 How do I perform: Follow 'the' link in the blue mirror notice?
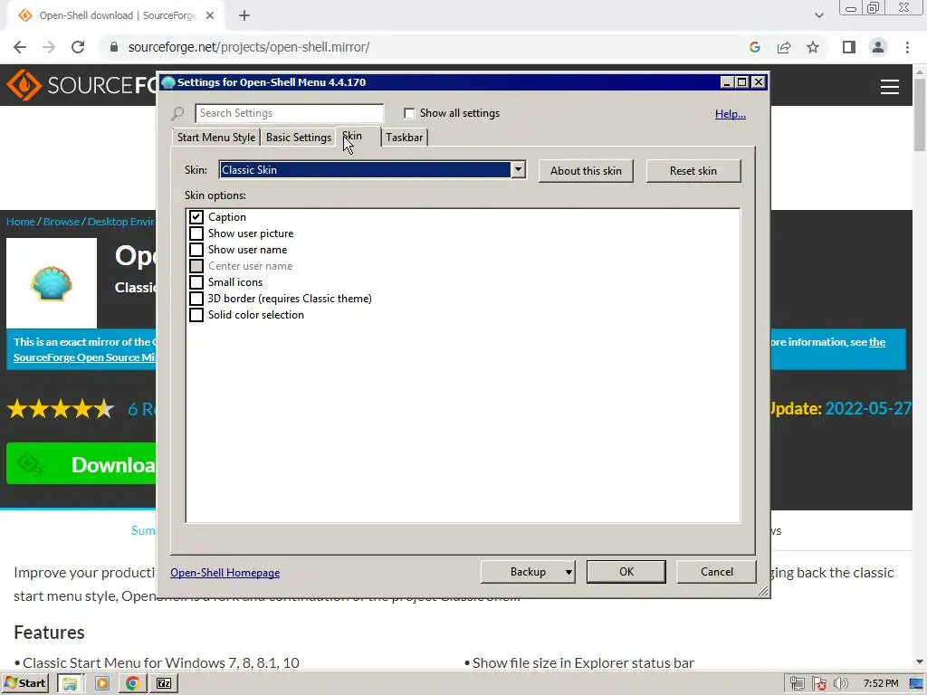coord(877,342)
